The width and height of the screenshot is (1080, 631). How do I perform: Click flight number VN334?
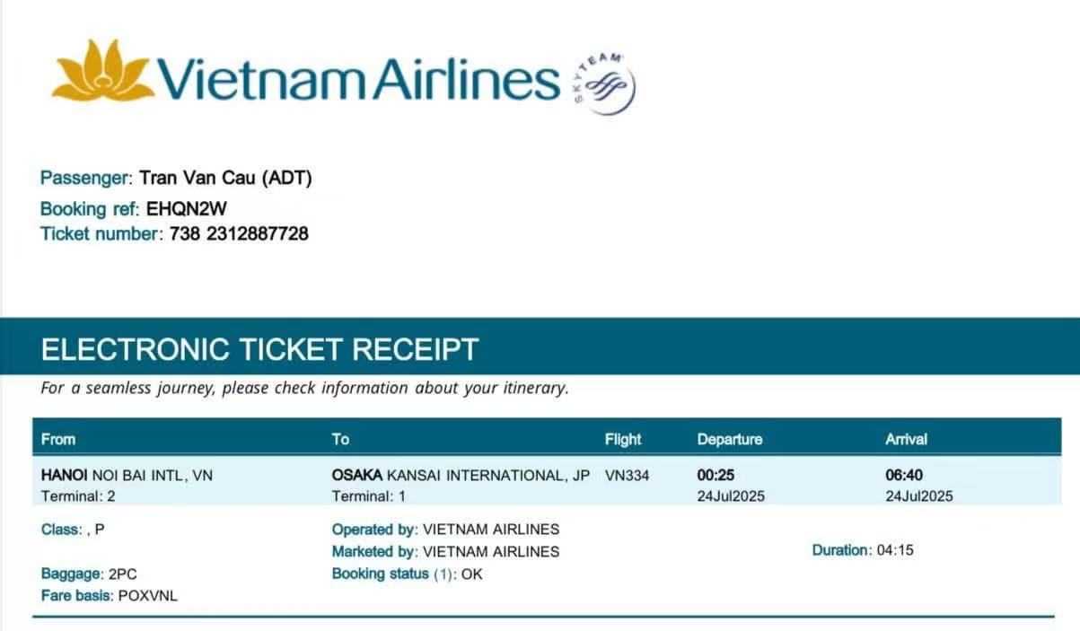pyautogui.click(x=627, y=476)
